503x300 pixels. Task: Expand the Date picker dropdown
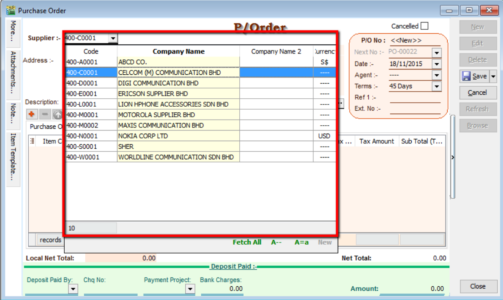pyautogui.click(x=437, y=64)
